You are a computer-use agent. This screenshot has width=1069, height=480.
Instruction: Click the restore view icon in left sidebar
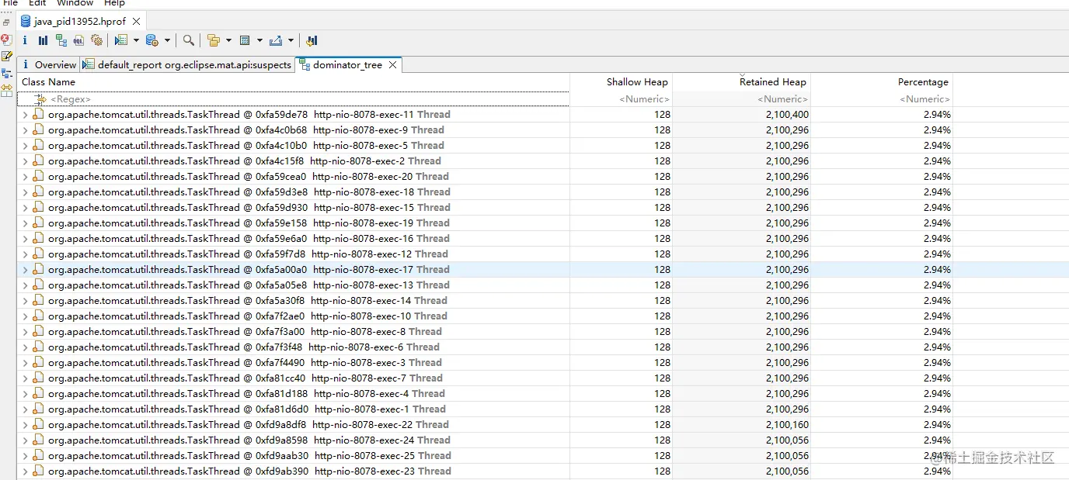coord(7,22)
